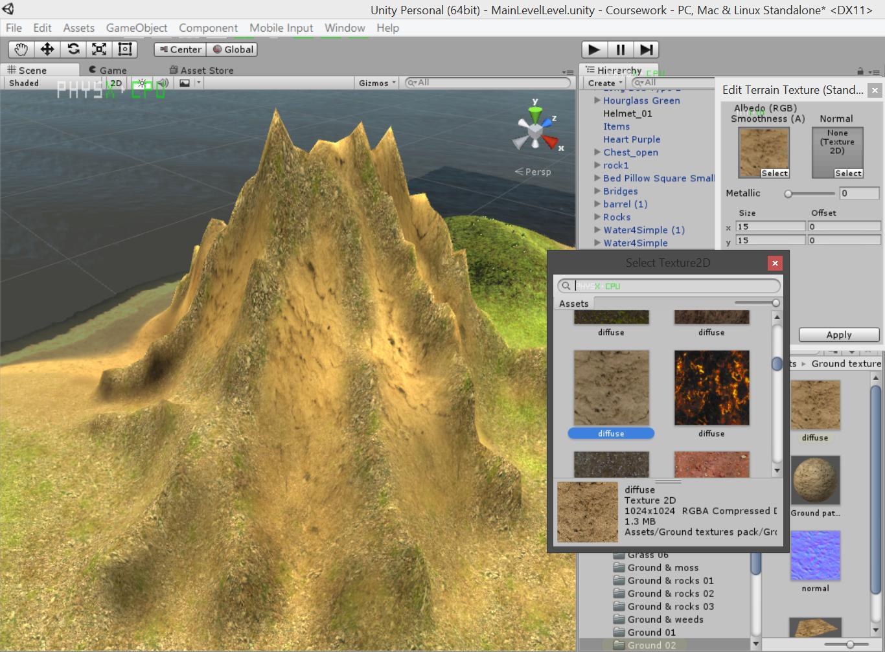Toggle scene lighting on or off
Viewport: 885px width, 652px height.
[x=141, y=83]
